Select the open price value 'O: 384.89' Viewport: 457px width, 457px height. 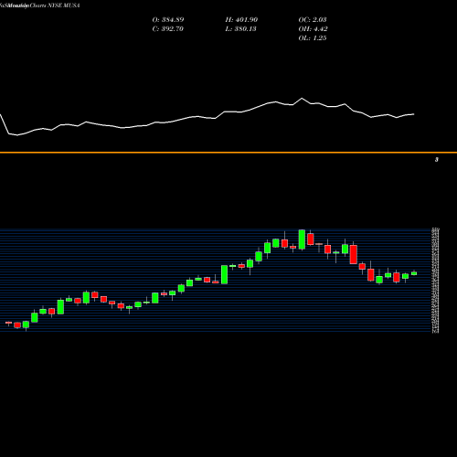point(168,20)
